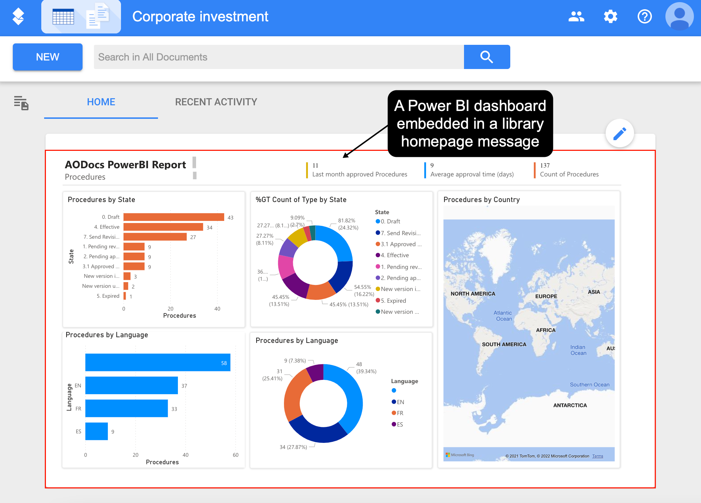Viewport: 701px width, 503px height.
Task: Open the views list icon beside HOME
Action: [x=21, y=103]
